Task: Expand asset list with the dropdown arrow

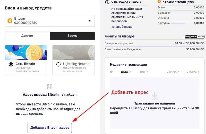Action: click(89, 21)
